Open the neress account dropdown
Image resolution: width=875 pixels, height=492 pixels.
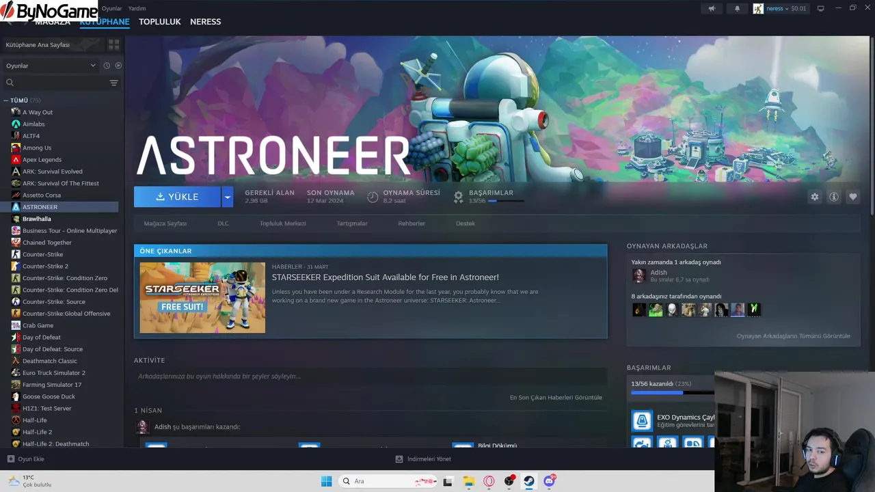point(785,8)
